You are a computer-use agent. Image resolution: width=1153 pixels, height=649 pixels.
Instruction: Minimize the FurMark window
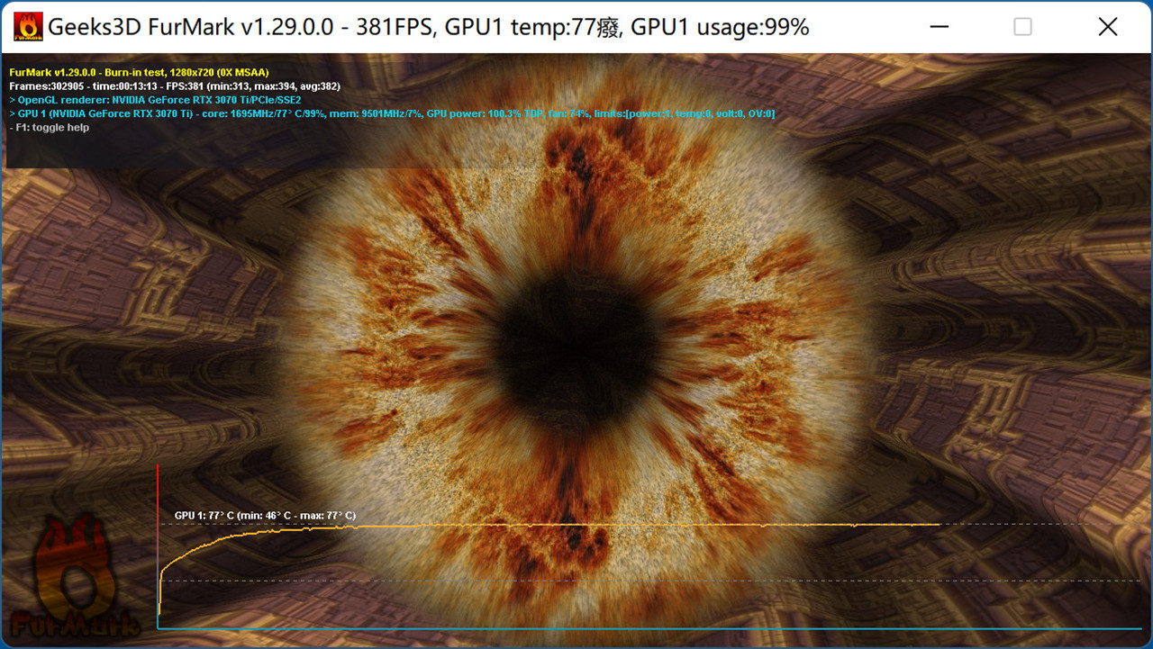pos(940,27)
